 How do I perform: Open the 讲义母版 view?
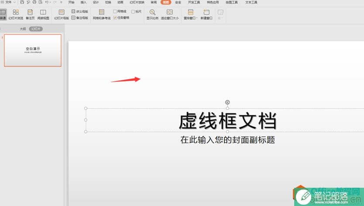coord(80,11)
